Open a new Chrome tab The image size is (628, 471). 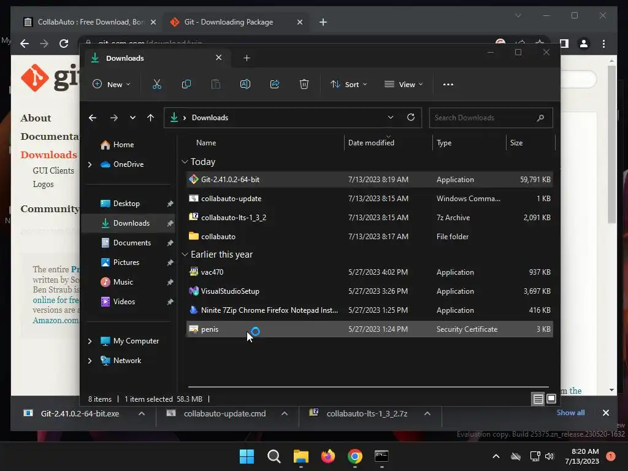pyautogui.click(x=323, y=22)
